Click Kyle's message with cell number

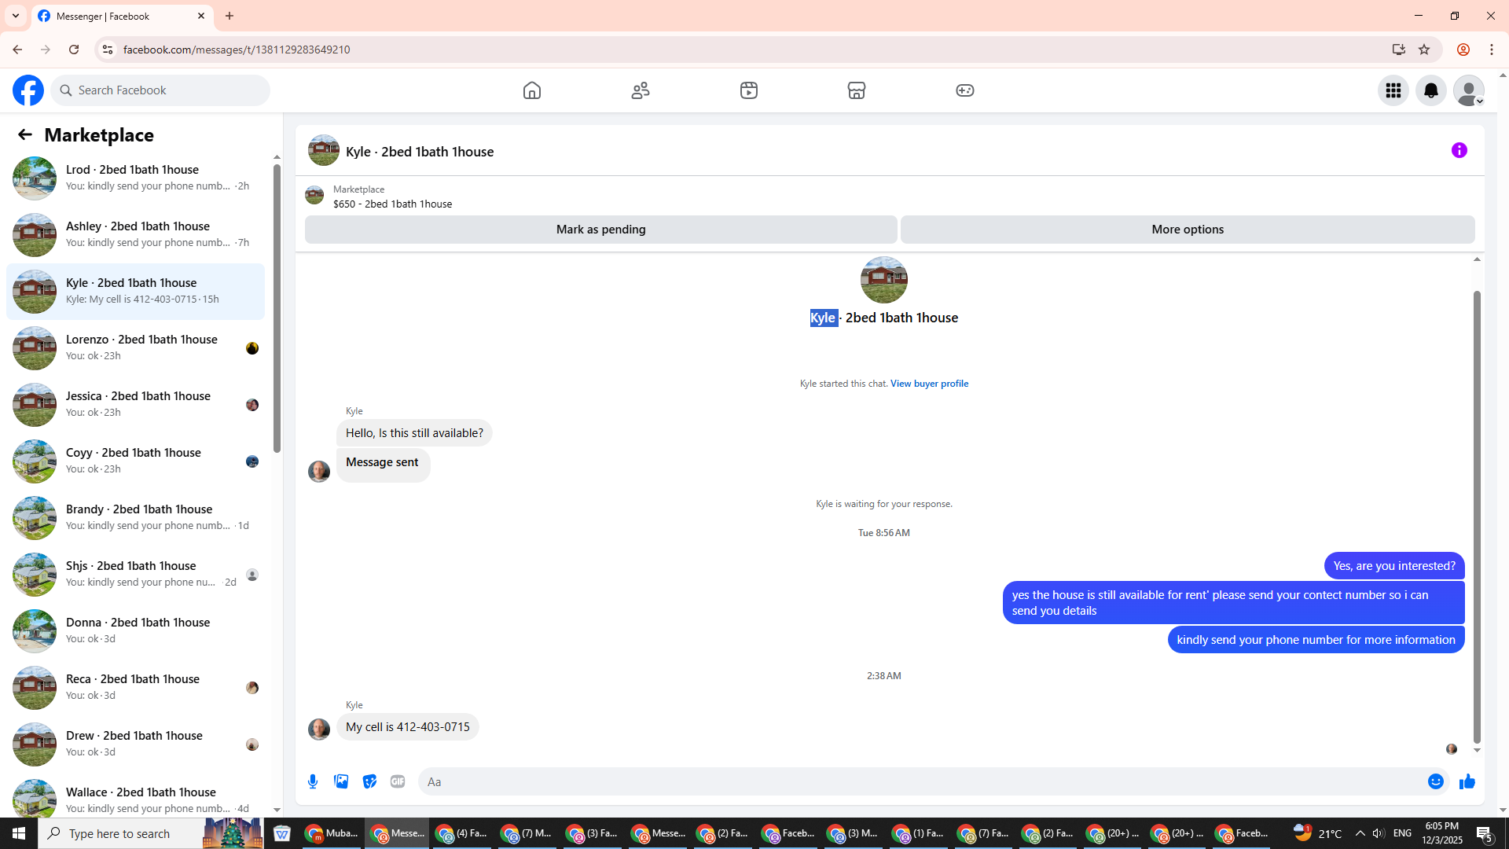[408, 727]
